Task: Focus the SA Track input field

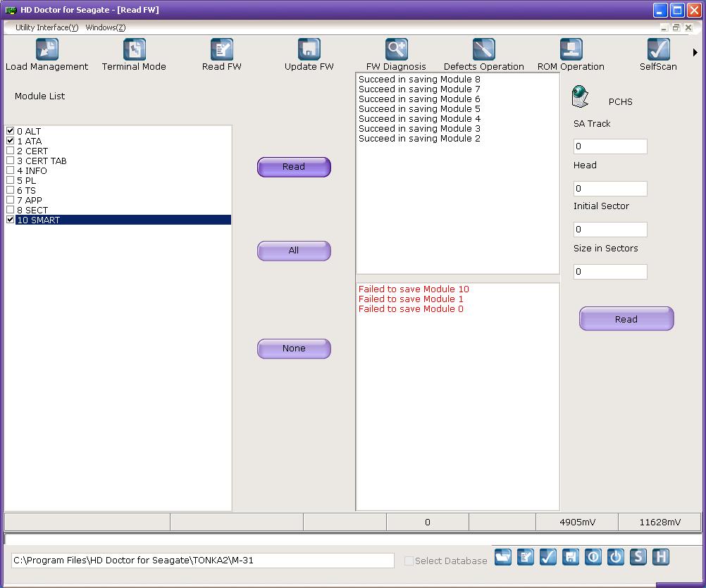Action: pos(610,146)
